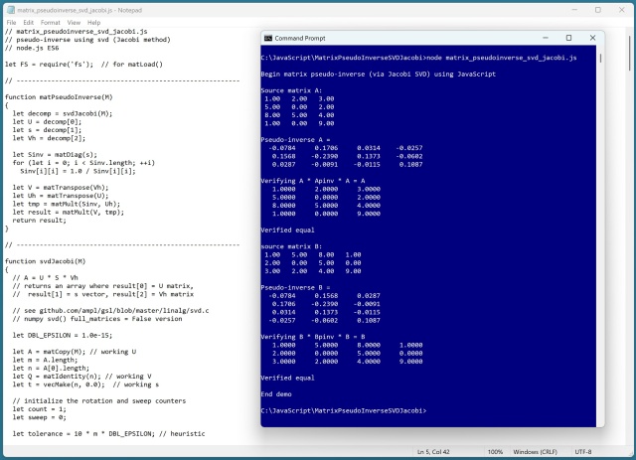Click the 'let tolerance = 10 * m' line
This screenshot has height=460, width=636.
coord(108,433)
